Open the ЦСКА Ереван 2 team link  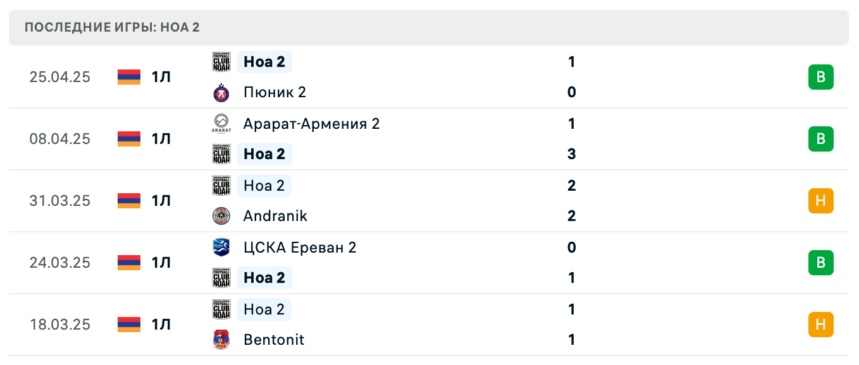pyautogui.click(x=300, y=248)
